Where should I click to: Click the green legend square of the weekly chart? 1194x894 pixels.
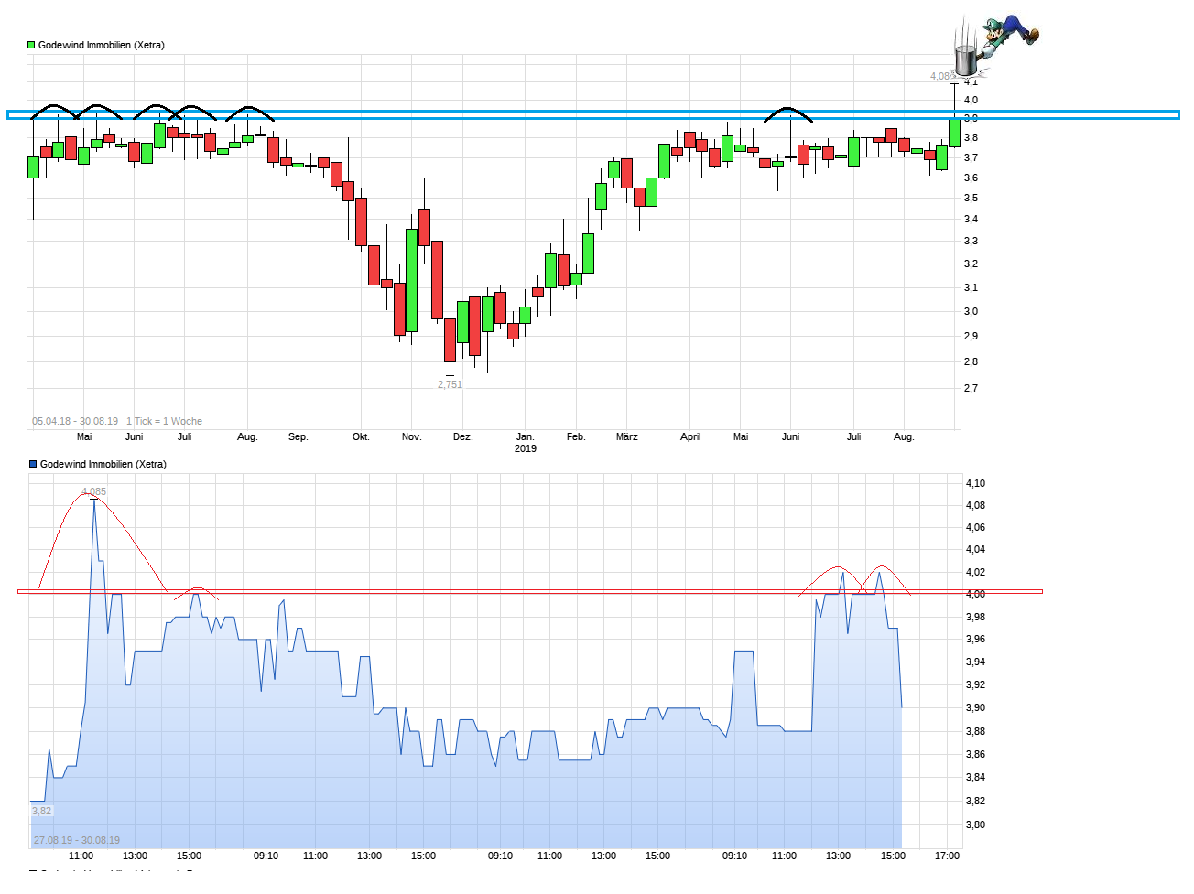tap(31, 45)
